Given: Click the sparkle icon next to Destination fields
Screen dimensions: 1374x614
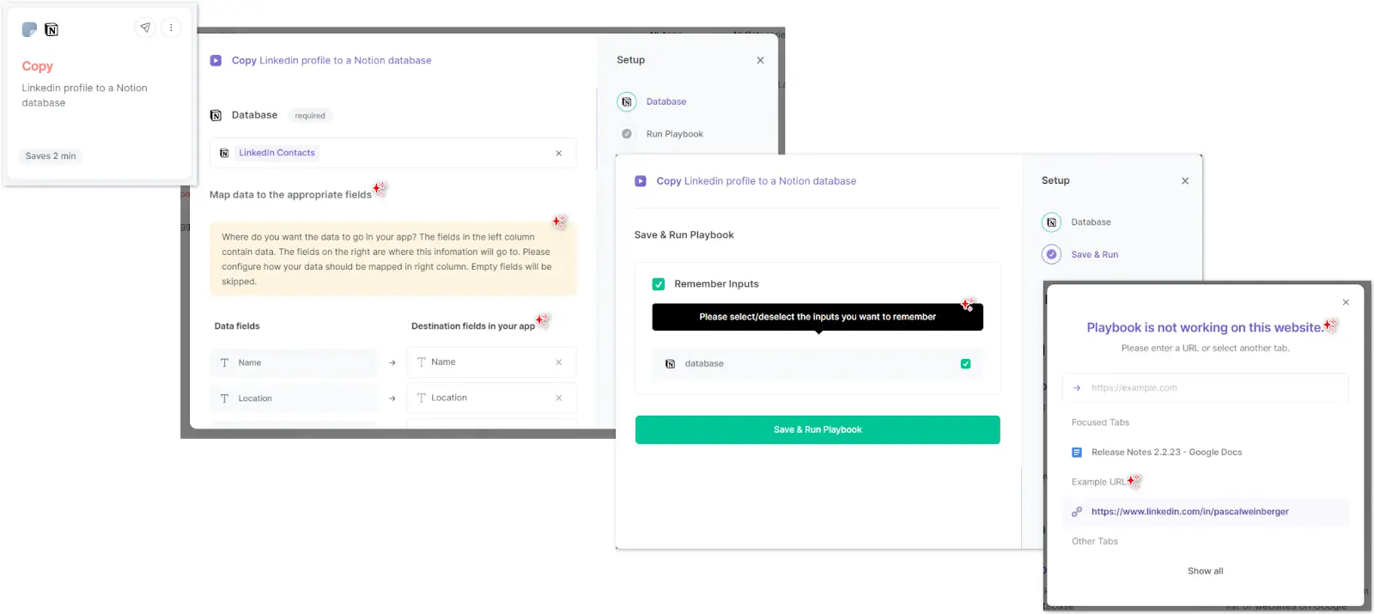Looking at the screenshot, I should [x=543, y=320].
